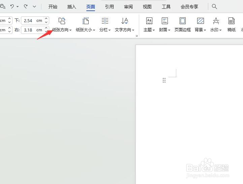This screenshot has height=184, width=243.
Task: Go to the 引用 tab
Action: (110, 7)
